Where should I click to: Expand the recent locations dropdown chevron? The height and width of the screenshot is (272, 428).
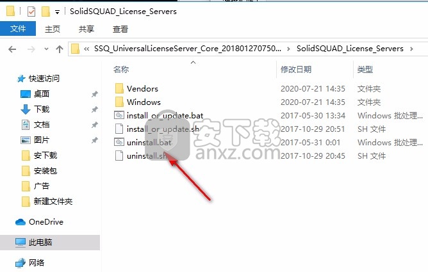46,49
